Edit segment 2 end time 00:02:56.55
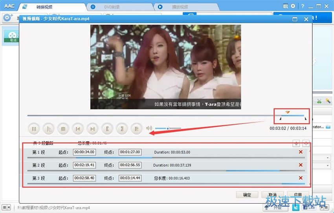The image size is (334, 213). click(x=130, y=165)
